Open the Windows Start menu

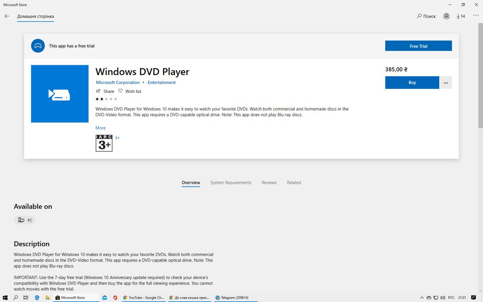[5, 297]
